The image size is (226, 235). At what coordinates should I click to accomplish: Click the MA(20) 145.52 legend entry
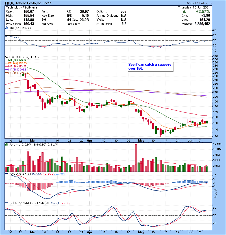tap(16, 60)
